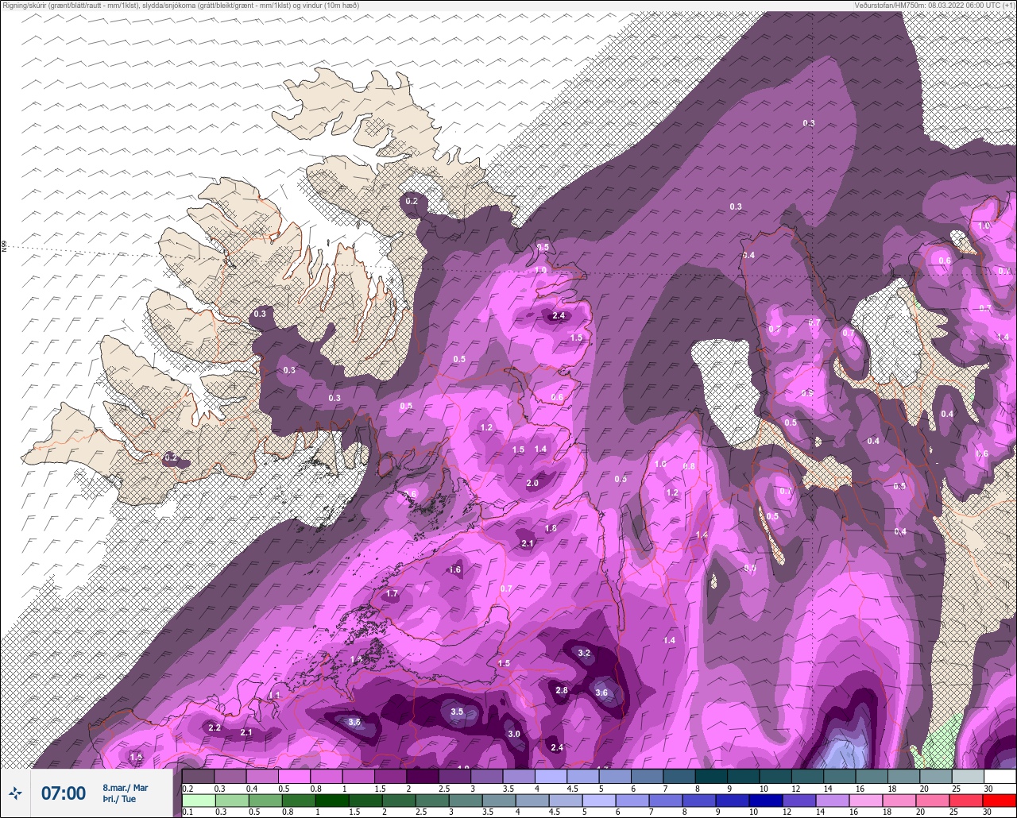Select the 0.2 swatch in the upper purple legend row
The image size is (1017, 818).
coord(198,776)
